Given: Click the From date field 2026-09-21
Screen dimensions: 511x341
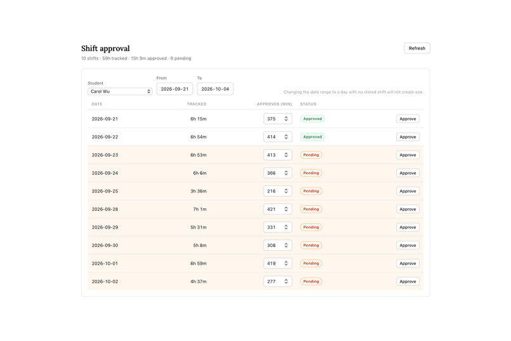Looking at the screenshot, I should [175, 89].
